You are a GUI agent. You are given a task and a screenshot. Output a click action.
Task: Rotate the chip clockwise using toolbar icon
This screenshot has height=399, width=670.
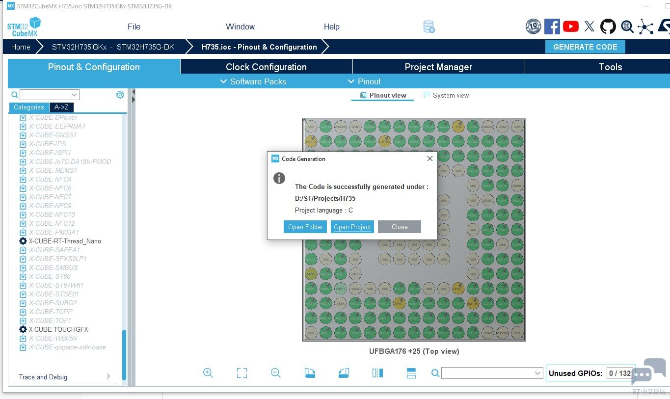coord(310,373)
